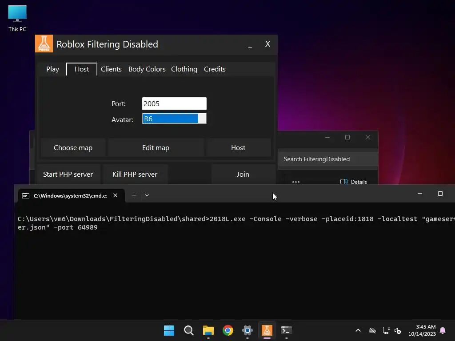
Task: Click the Avatar: label
Action: point(122,120)
